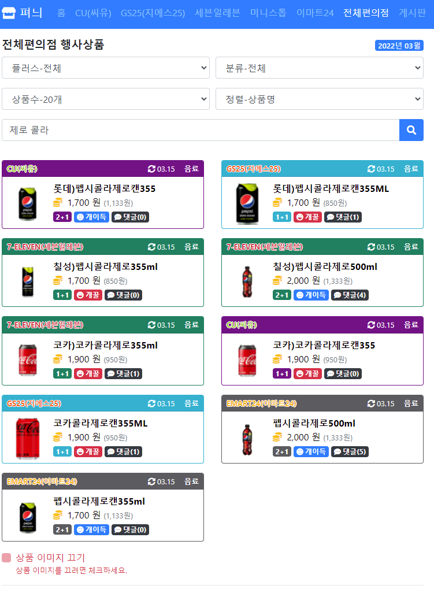434x593 pixels.
Task: Click 2+1 badge on 펩시콜라제로캔355ml
Action: [62, 530]
